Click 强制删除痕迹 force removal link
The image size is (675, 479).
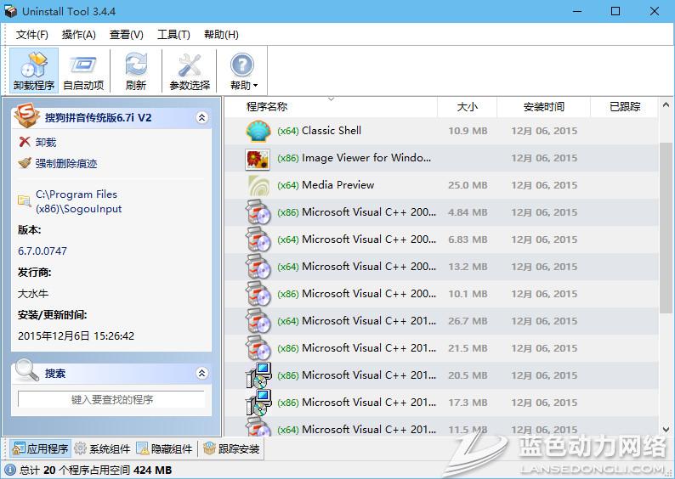pyautogui.click(x=66, y=163)
